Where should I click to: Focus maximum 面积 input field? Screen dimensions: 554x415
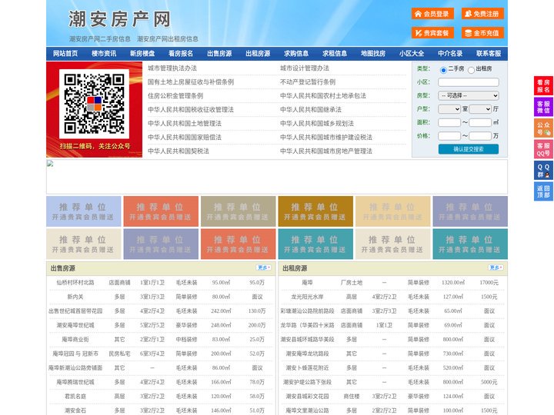(480, 122)
